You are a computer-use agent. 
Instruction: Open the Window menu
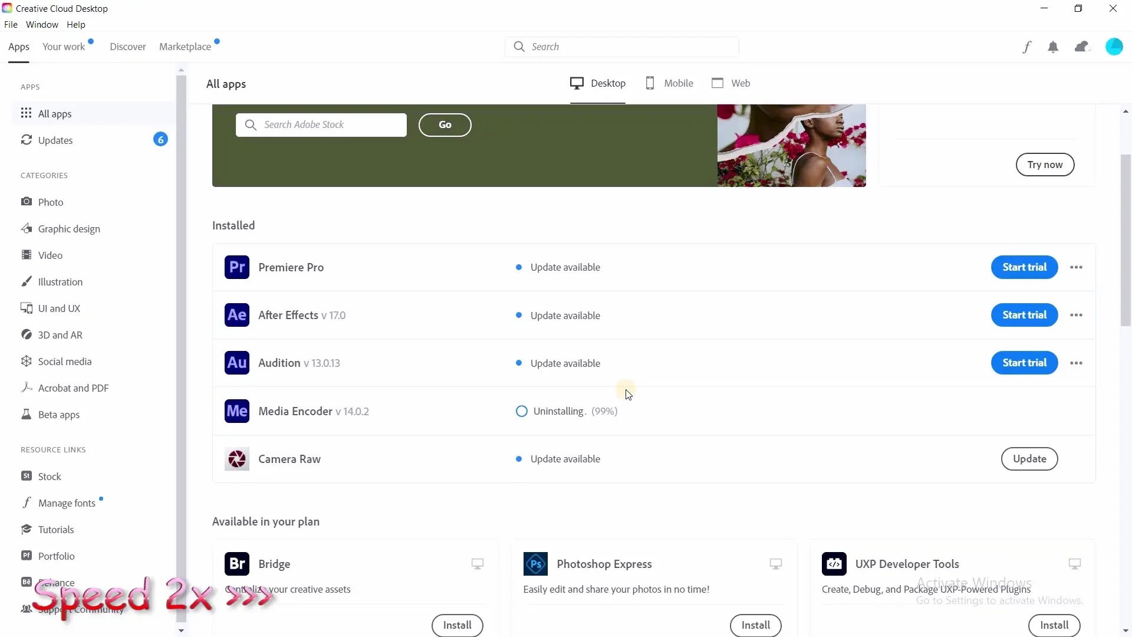coord(42,25)
